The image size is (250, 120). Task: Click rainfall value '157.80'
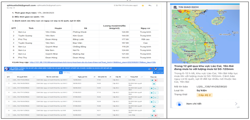pos(126,43)
